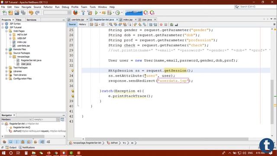Image resolution: width=277 pixels, height=156 pixels.
Task: Click the Profile Project clock icon
Action: tap(118, 13)
